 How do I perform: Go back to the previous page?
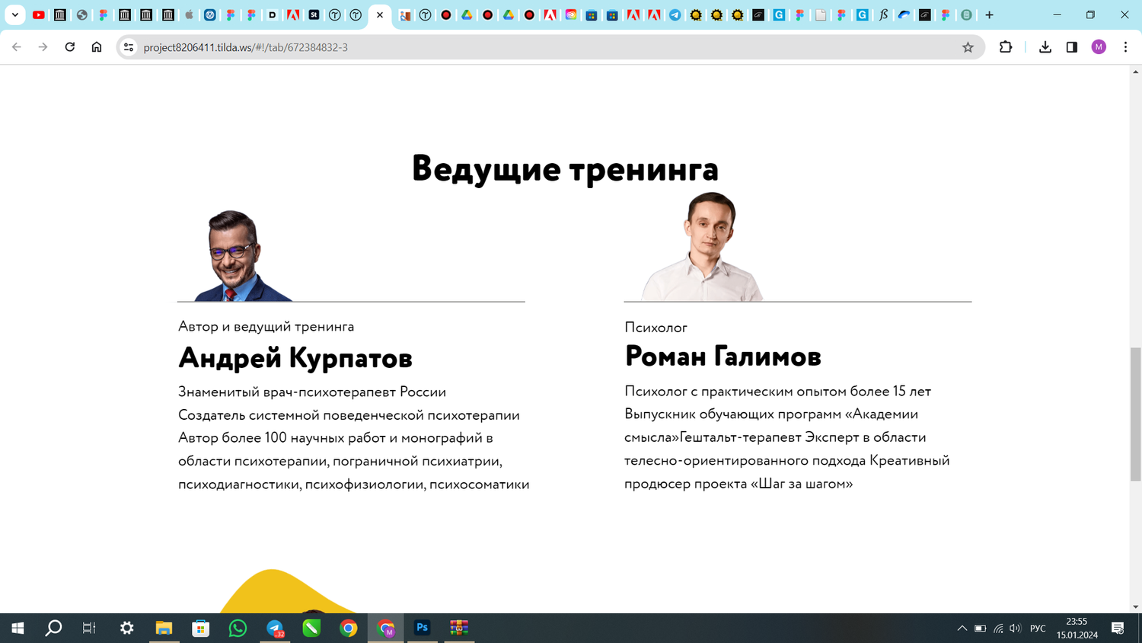pyautogui.click(x=17, y=47)
